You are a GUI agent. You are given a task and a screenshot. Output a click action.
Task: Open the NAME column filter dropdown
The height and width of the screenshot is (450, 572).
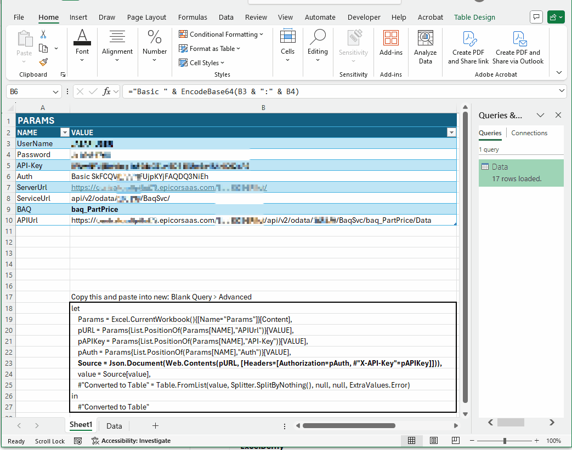pos(65,132)
